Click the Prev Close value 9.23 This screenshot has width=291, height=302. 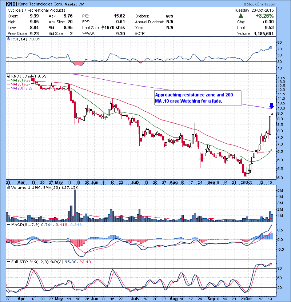[x=34, y=33]
